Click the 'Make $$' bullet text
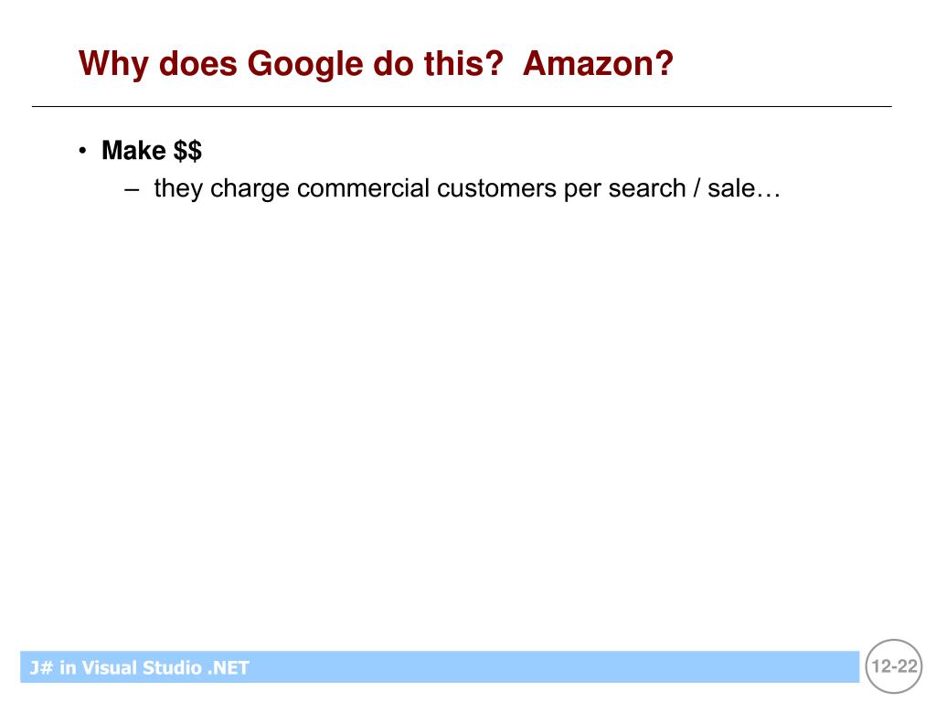 click(x=152, y=151)
